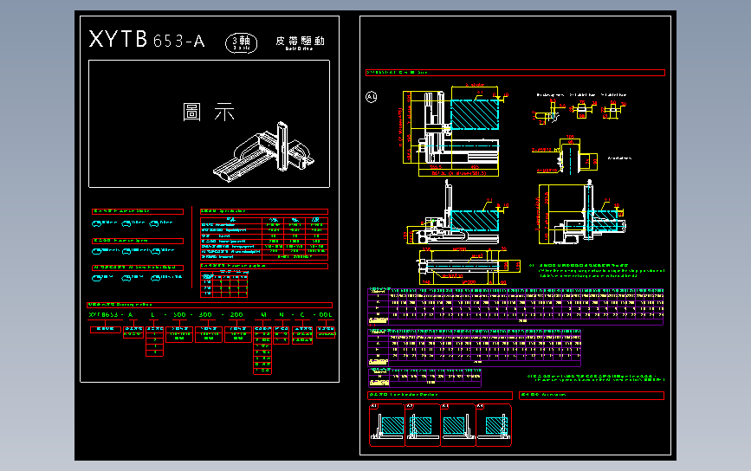
Task: Select the DOL suffix in order code
Action: 326,314
